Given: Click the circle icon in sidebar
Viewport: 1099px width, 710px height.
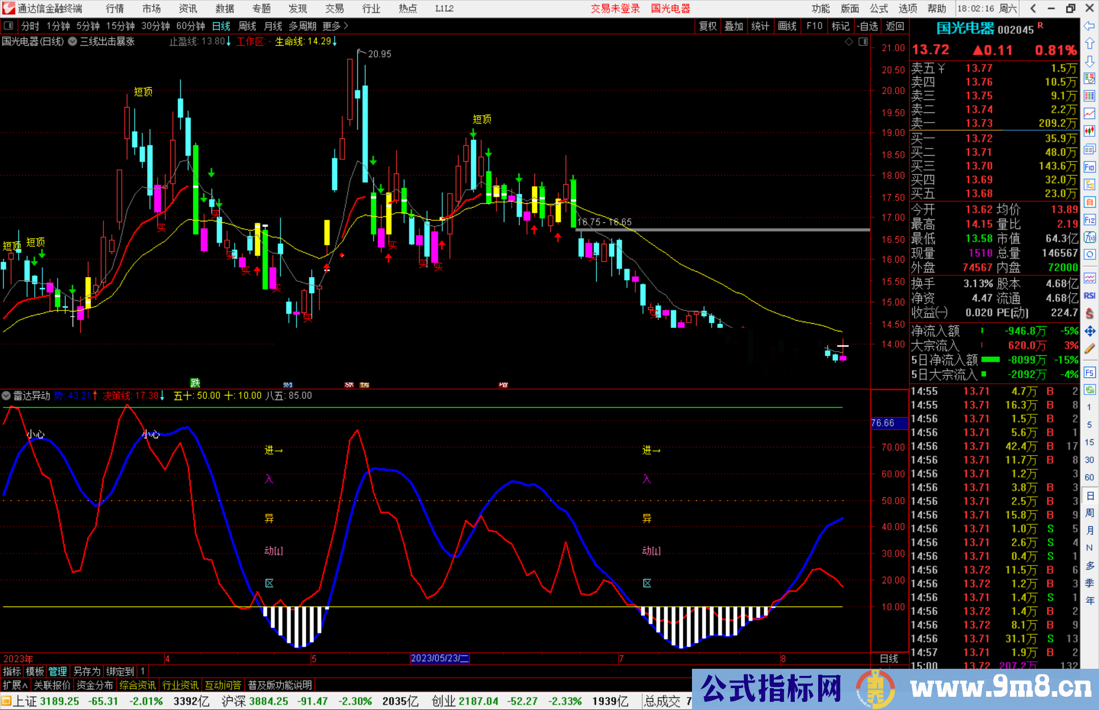Looking at the screenshot, I should pyautogui.click(x=1089, y=254).
